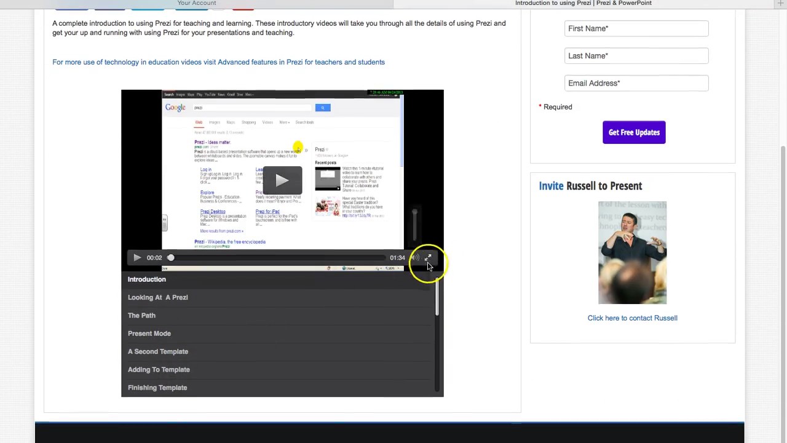787x443 pixels.
Task: Open the video in fullscreen mode
Action: tap(428, 258)
